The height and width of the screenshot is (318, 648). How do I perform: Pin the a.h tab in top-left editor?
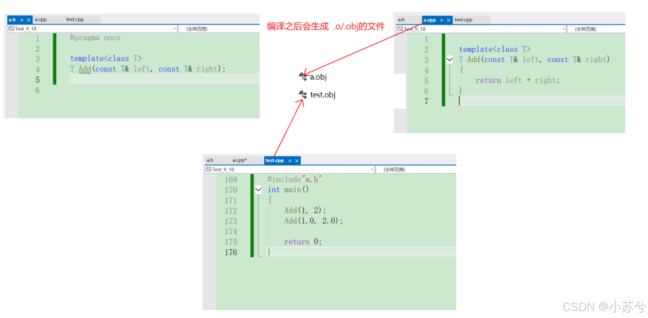click(x=22, y=20)
